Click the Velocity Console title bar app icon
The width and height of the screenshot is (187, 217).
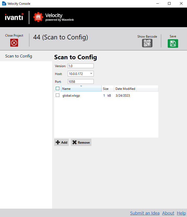pyautogui.click(x=4, y=4)
